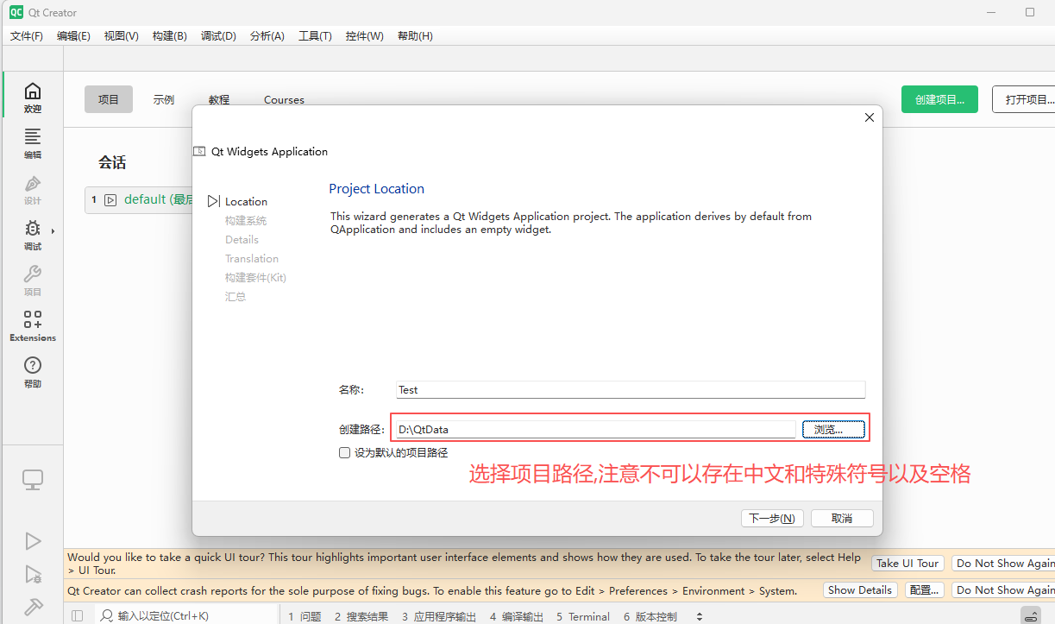Switch to the 教程 tab
The image size is (1055, 624).
(x=219, y=99)
